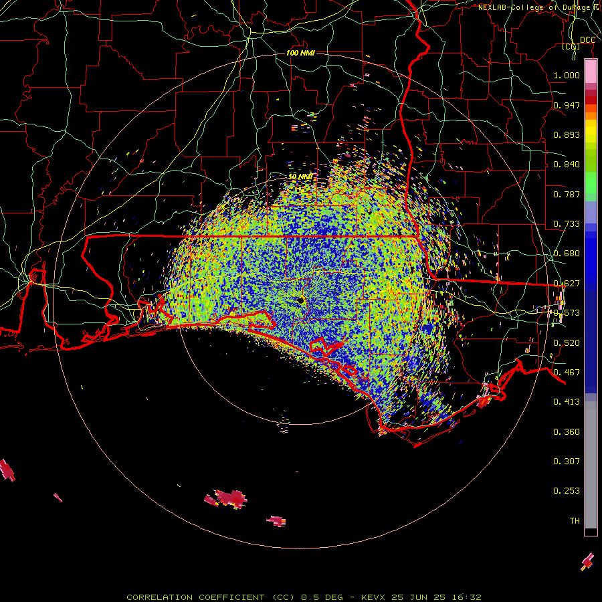Click the DCC product label above the color scale
Viewport: 602px width, 602px height.
tap(587, 40)
